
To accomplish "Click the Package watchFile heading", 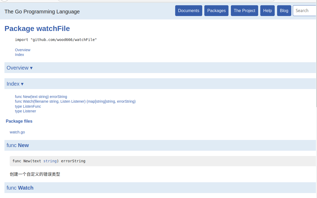I will [x=37, y=28].
